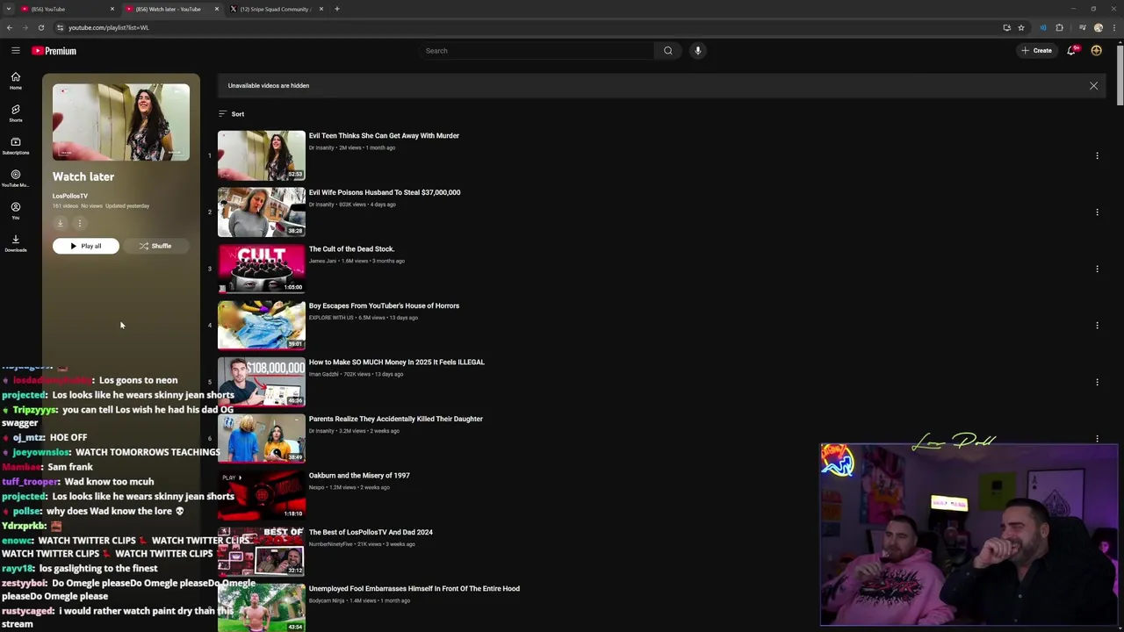
Task: Open YouTube Music in the sidebar
Action: point(16,178)
